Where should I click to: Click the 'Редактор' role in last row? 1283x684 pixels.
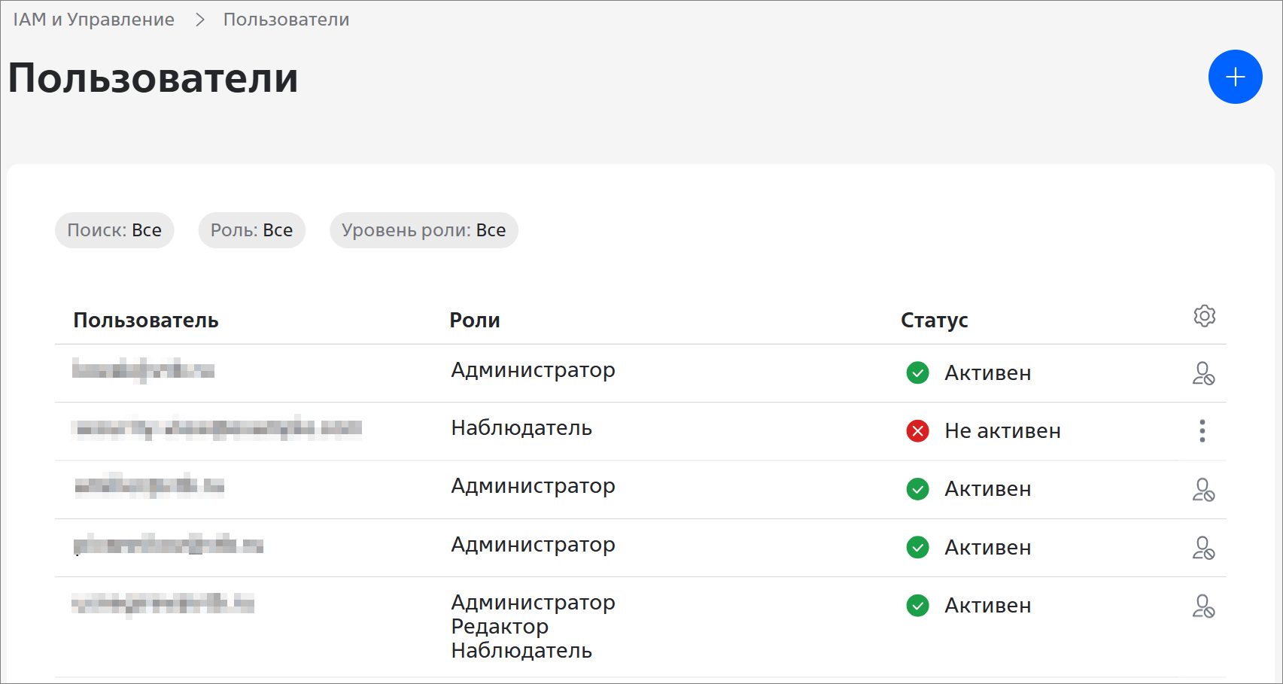(500, 627)
